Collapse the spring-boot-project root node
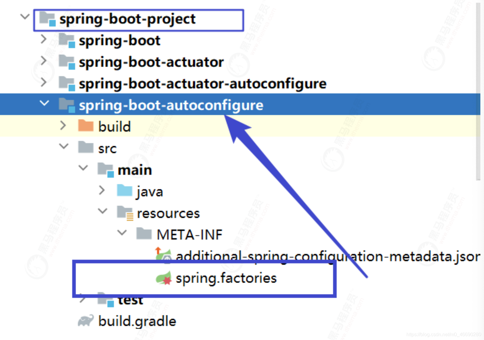This screenshot has height=340, width=484. [25, 17]
